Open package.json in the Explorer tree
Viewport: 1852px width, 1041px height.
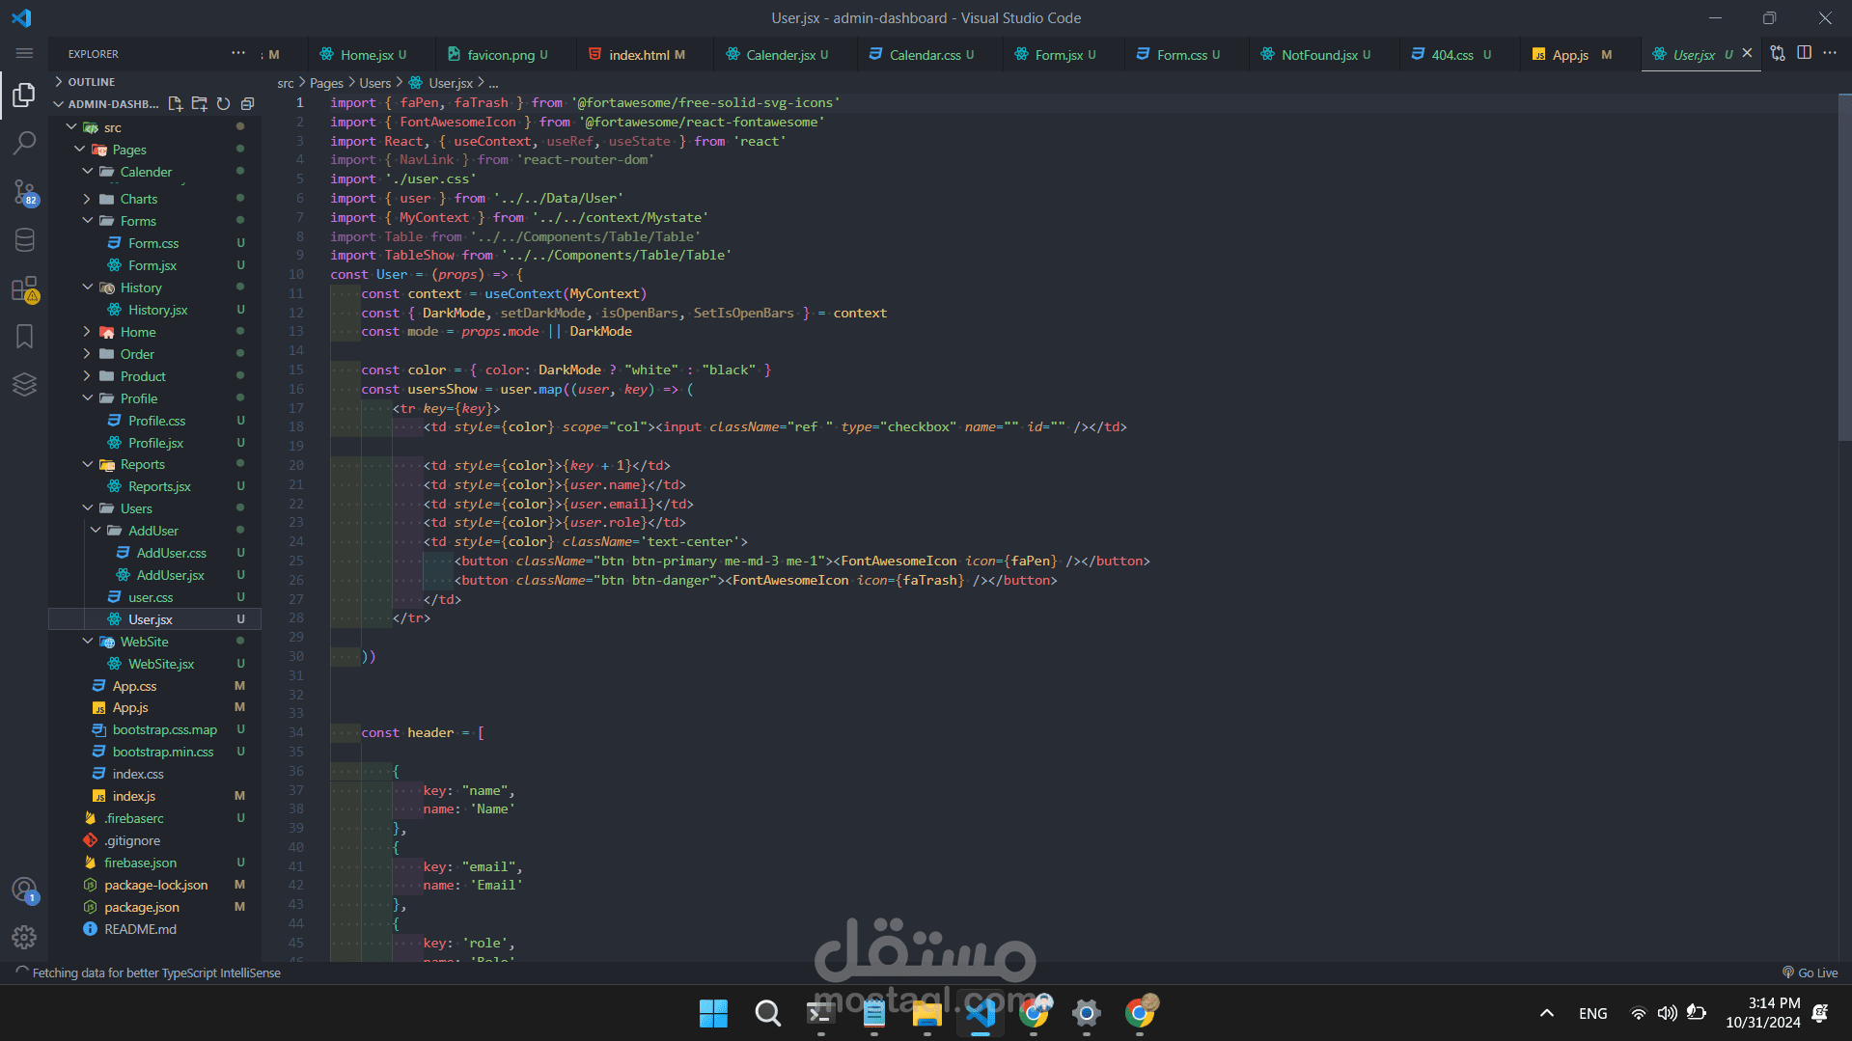point(142,907)
